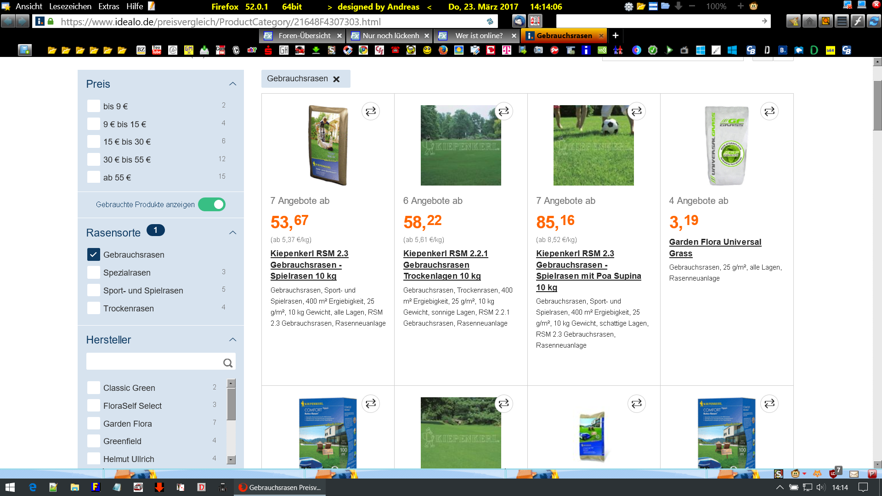This screenshot has width=882, height=496.
Task: Remove the Gebrauchsrasen filter tag
Action: pos(336,79)
